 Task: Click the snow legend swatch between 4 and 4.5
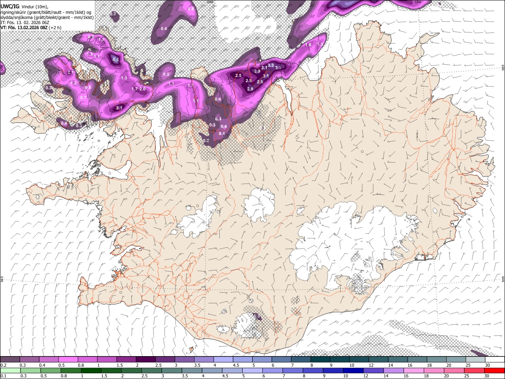tap(223, 360)
